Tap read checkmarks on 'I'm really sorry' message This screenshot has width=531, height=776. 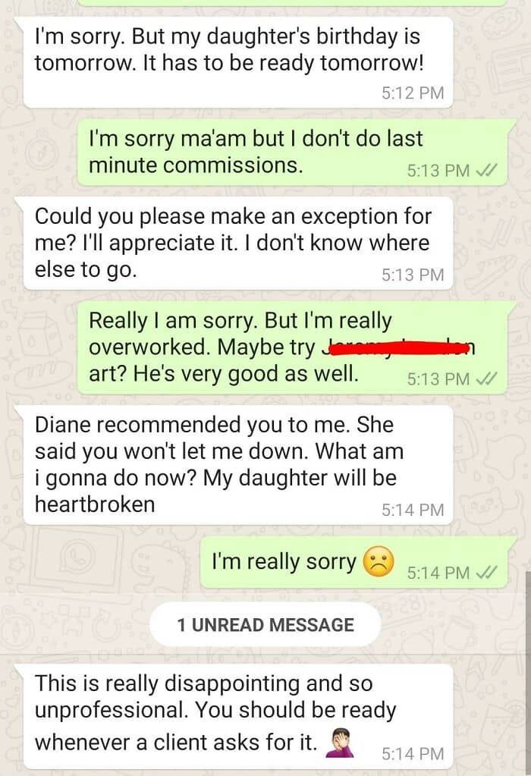coord(485,573)
